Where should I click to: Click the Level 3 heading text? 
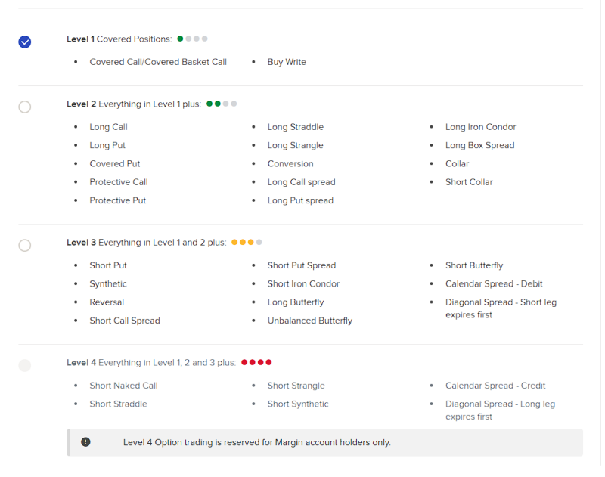146,243
